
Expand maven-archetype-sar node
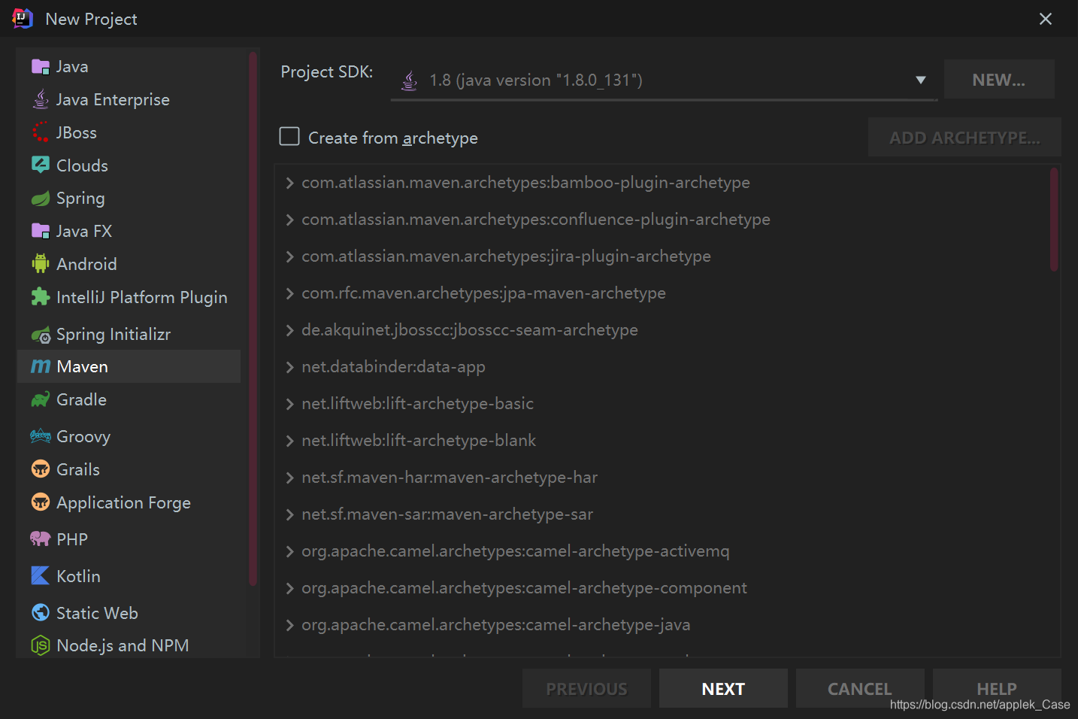point(289,514)
